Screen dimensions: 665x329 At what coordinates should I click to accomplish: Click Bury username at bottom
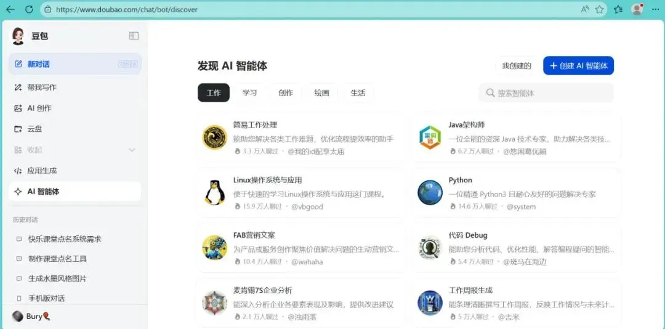34,316
